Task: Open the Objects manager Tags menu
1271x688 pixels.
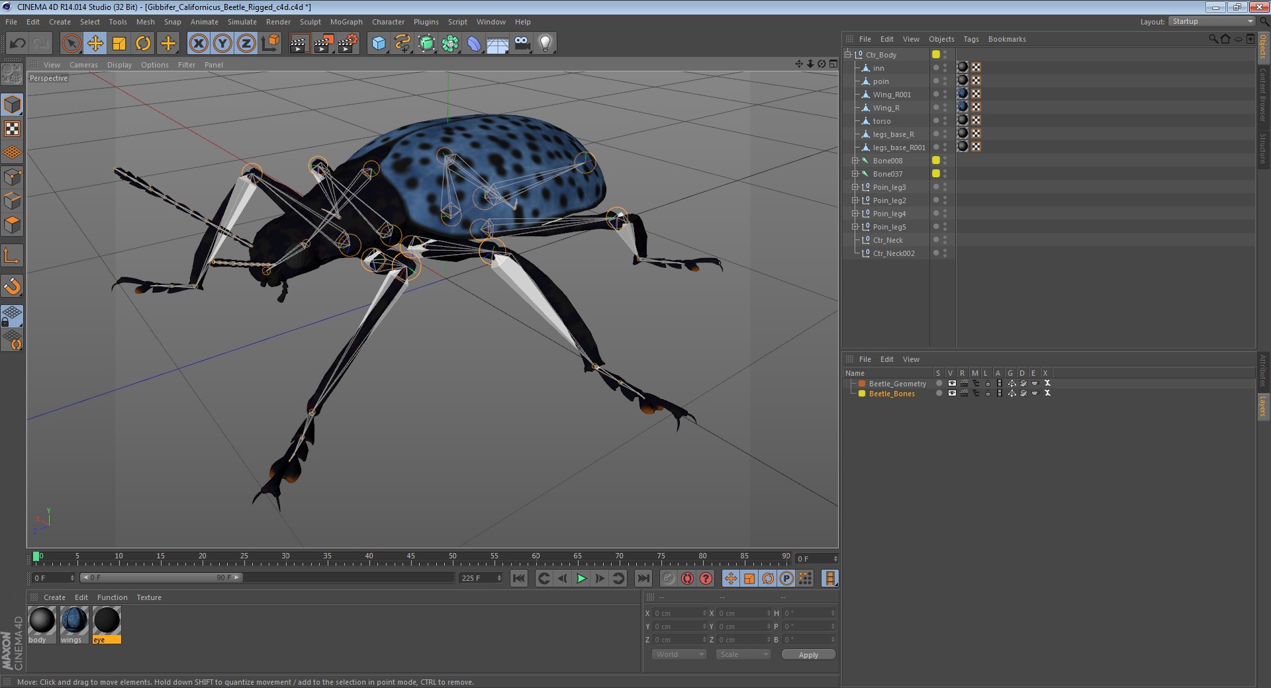Action: coord(970,39)
